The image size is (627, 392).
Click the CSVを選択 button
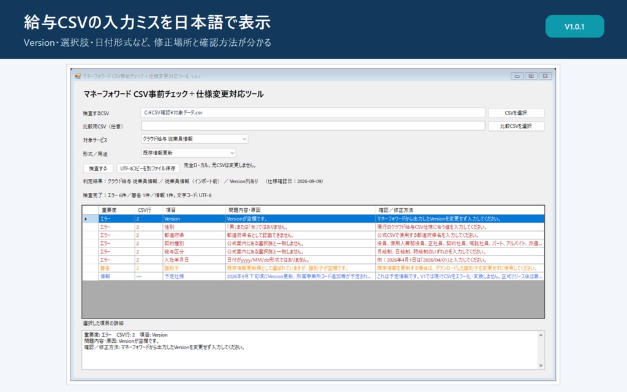point(516,113)
